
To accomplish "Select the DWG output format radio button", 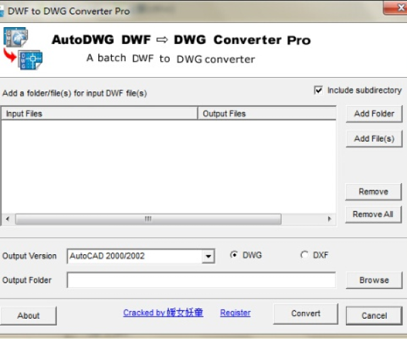I will pos(234,255).
